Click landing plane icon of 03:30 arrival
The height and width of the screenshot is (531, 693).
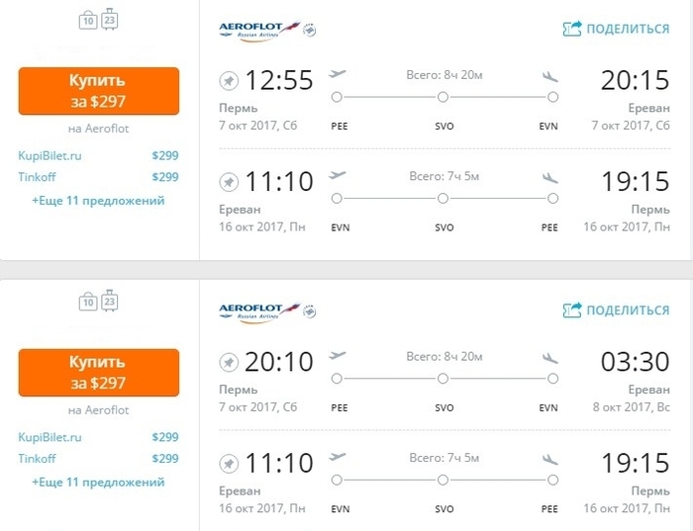tap(549, 357)
